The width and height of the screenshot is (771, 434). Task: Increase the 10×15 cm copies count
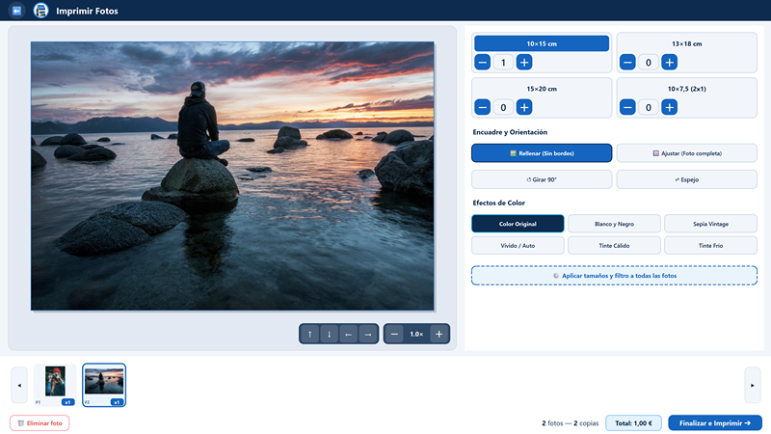(524, 63)
